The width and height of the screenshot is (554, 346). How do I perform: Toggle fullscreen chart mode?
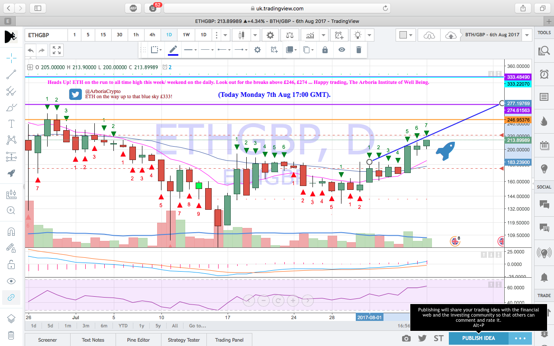[x=57, y=50]
